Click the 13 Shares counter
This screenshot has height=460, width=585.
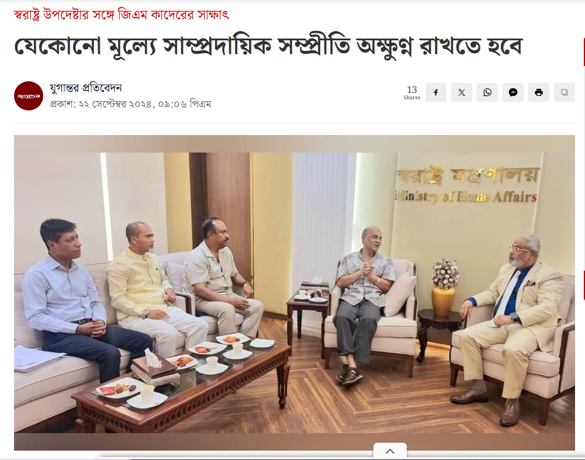[x=412, y=92]
